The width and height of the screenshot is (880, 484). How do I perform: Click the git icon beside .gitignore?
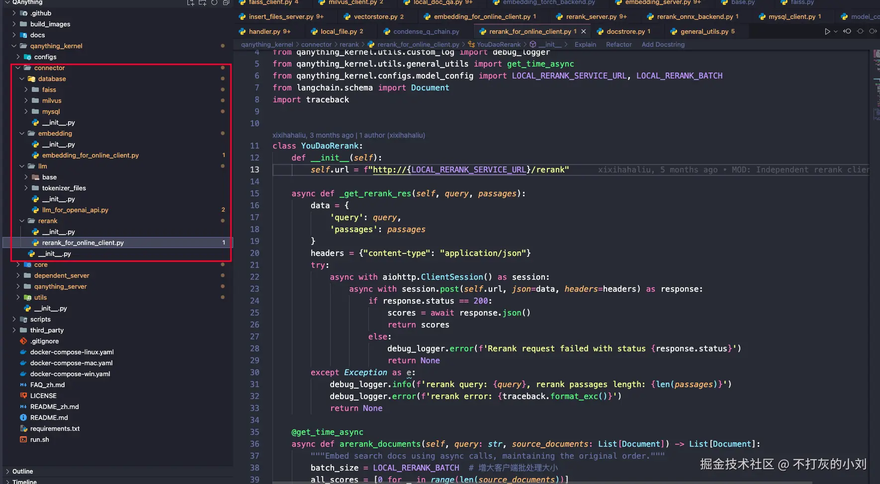(23, 341)
